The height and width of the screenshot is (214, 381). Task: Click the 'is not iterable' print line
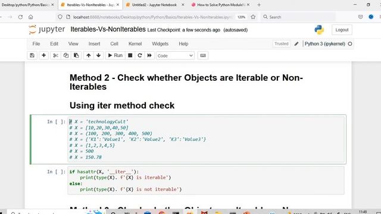pos(131,190)
